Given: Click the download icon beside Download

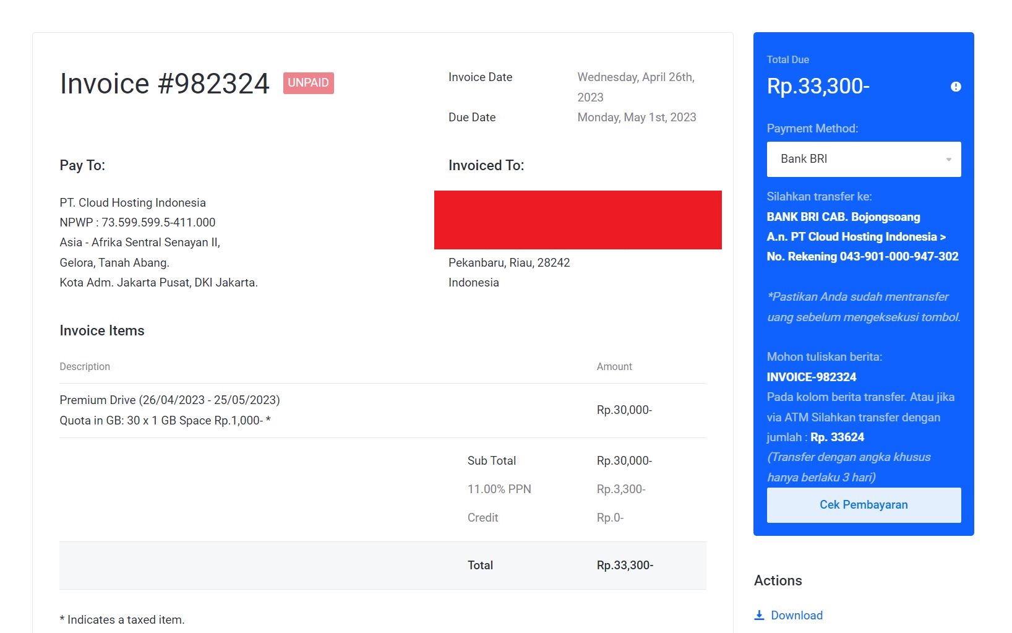Looking at the screenshot, I should 760,614.
